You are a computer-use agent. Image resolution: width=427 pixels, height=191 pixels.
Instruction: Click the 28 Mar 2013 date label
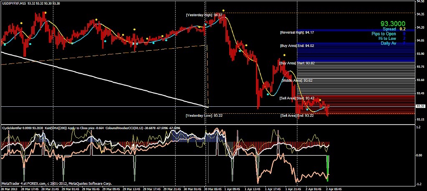click(8, 189)
